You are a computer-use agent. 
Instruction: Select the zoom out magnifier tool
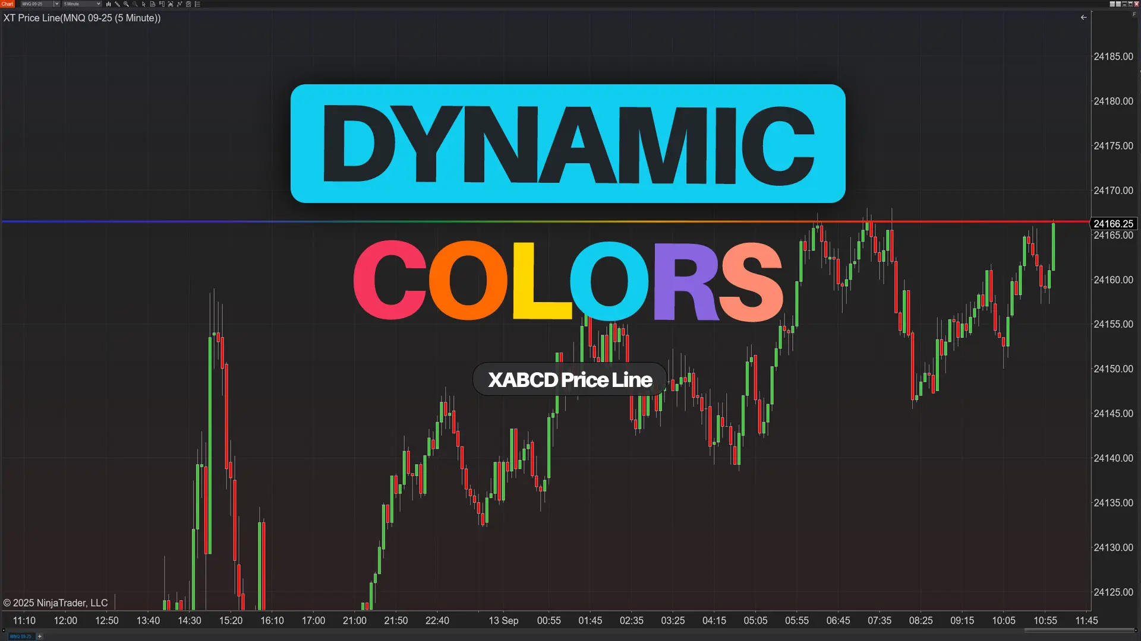(135, 4)
